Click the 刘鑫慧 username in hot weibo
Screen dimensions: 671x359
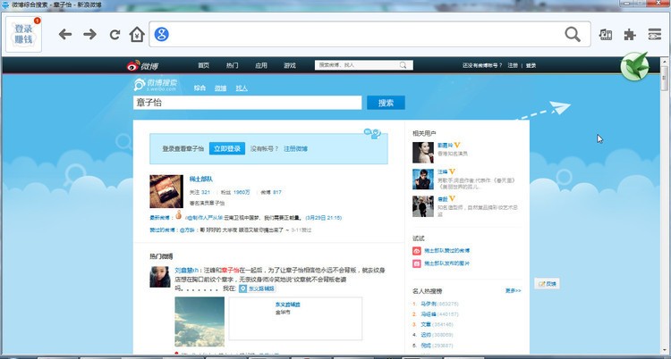point(187,270)
